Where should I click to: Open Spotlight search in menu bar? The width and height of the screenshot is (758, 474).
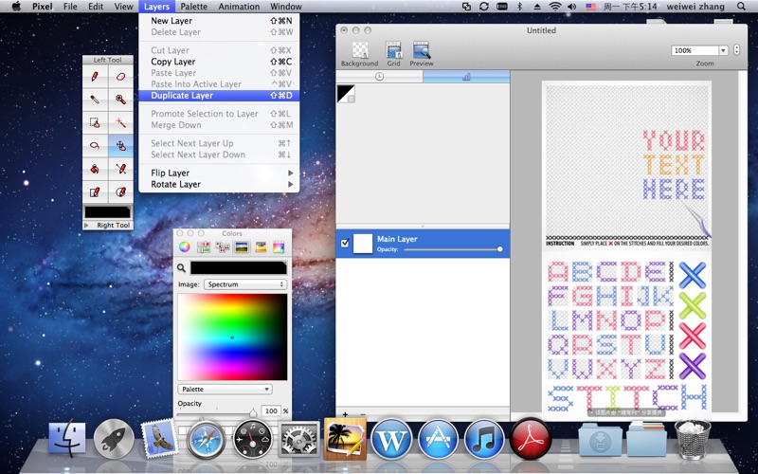741,7
